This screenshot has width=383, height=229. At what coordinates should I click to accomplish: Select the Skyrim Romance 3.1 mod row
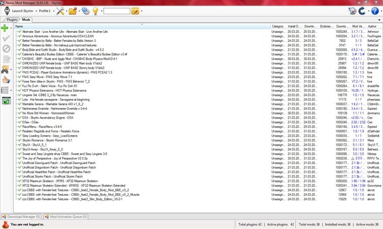coord(198,140)
